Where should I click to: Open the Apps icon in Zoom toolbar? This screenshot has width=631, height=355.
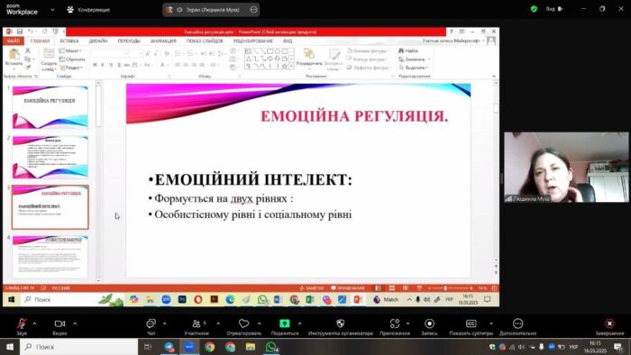coord(395,323)
